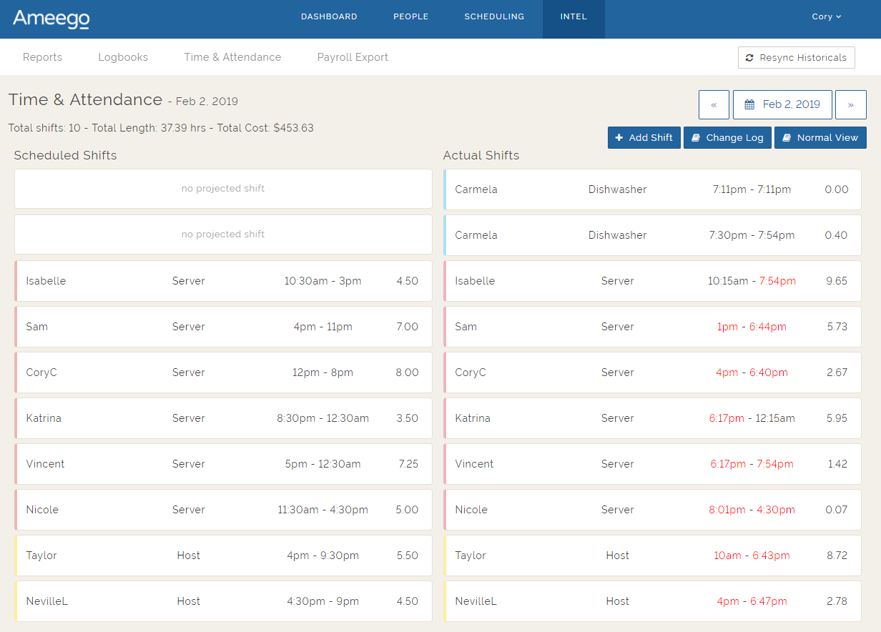Switch to the Logbooks tab

123,57
